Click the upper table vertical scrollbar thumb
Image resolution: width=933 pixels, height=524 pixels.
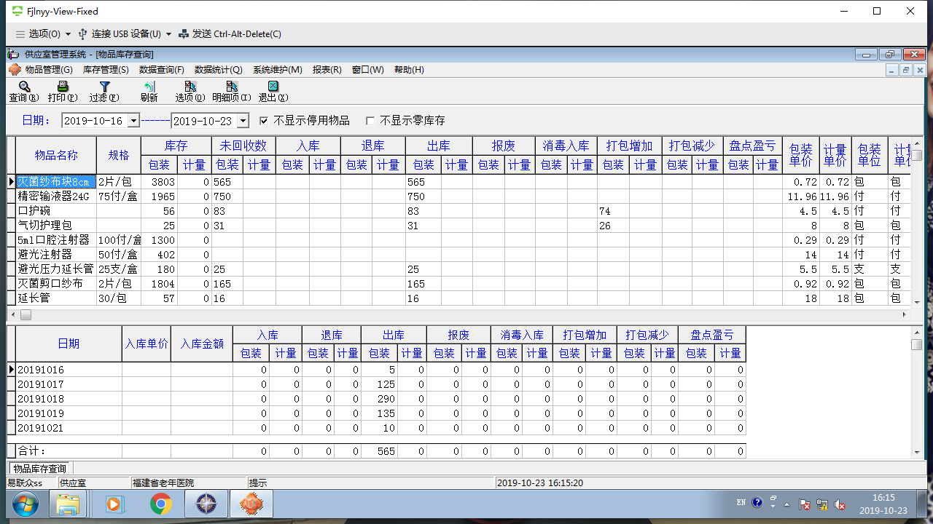tap(916, 155)
